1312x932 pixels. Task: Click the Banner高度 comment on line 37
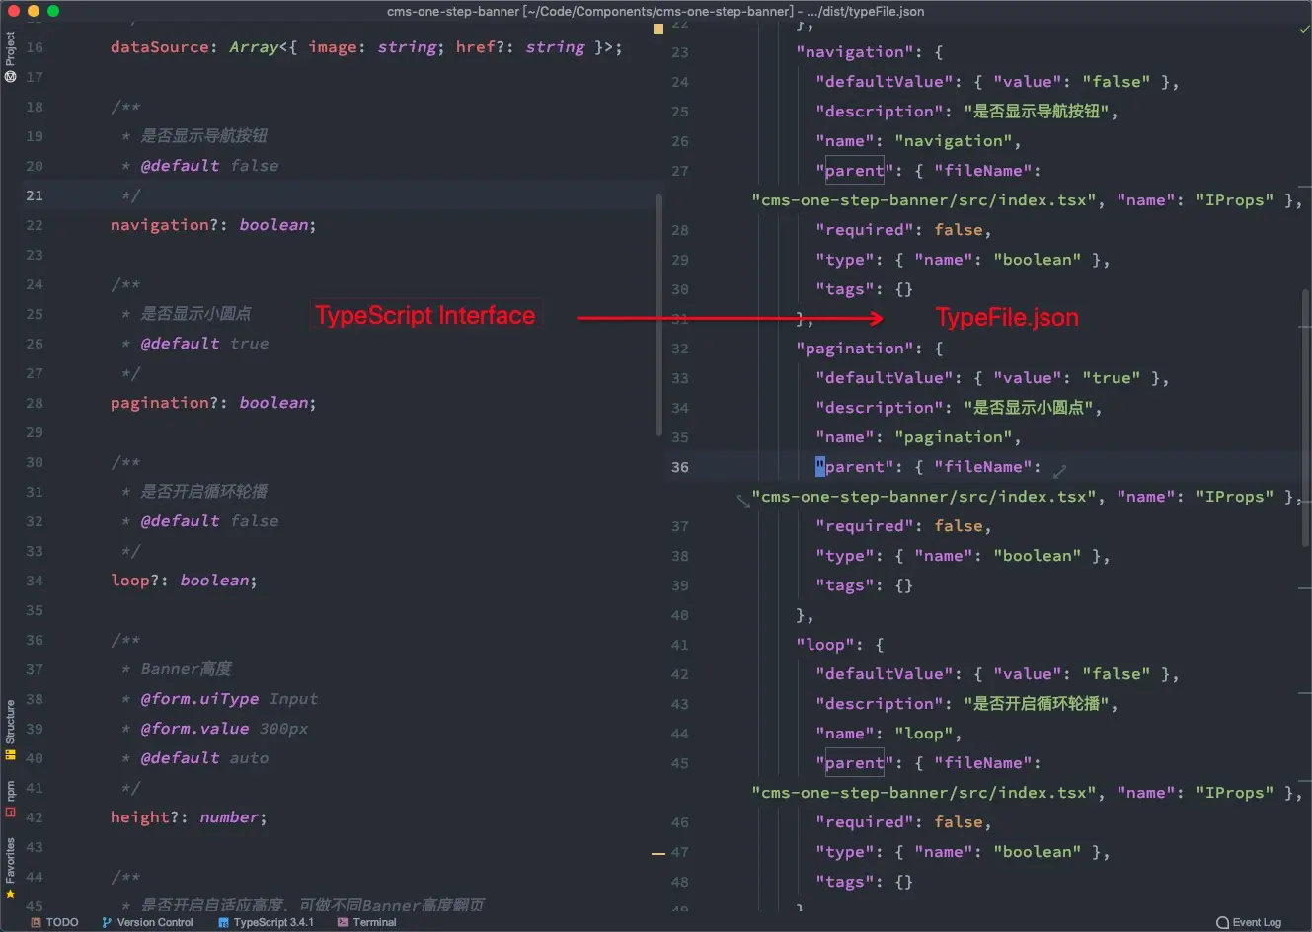(186, 669)
